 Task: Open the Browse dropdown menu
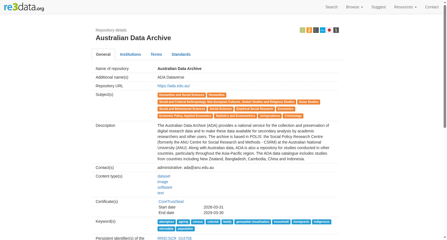pos(355,7)
